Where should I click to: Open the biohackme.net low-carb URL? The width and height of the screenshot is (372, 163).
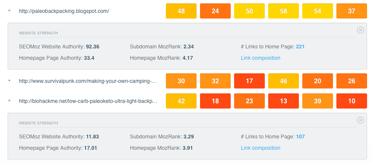point(88,101)
